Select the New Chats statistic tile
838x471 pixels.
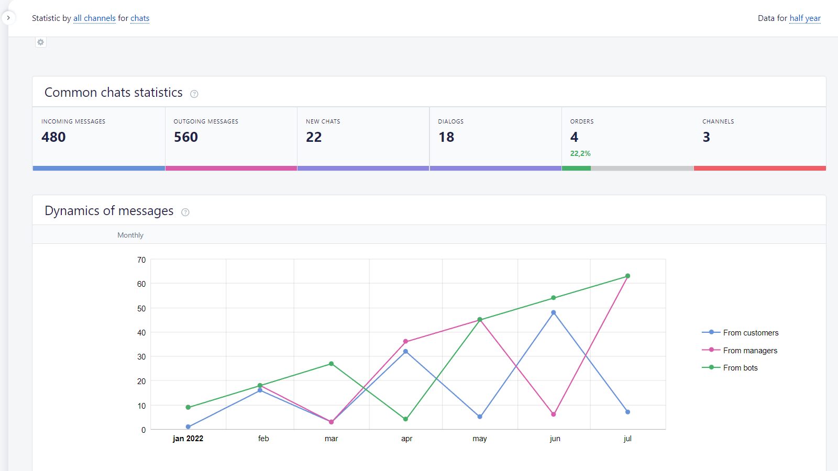[363, 137]
